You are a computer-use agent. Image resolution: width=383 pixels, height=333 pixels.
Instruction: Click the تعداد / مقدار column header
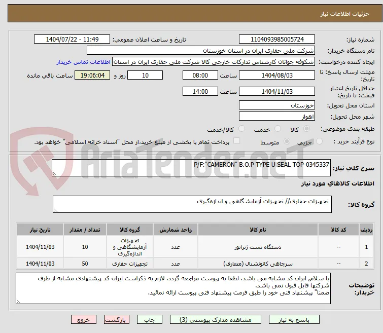[85, 230]
